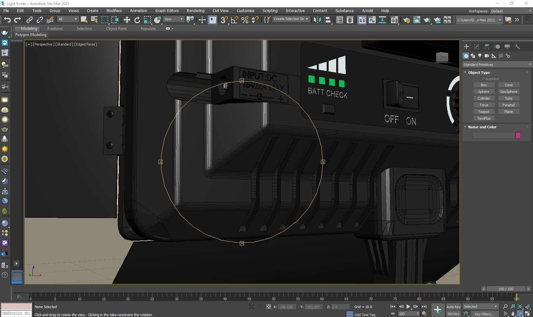
Task: Open the Curve Editor icon
Action: tap(372, 20)
